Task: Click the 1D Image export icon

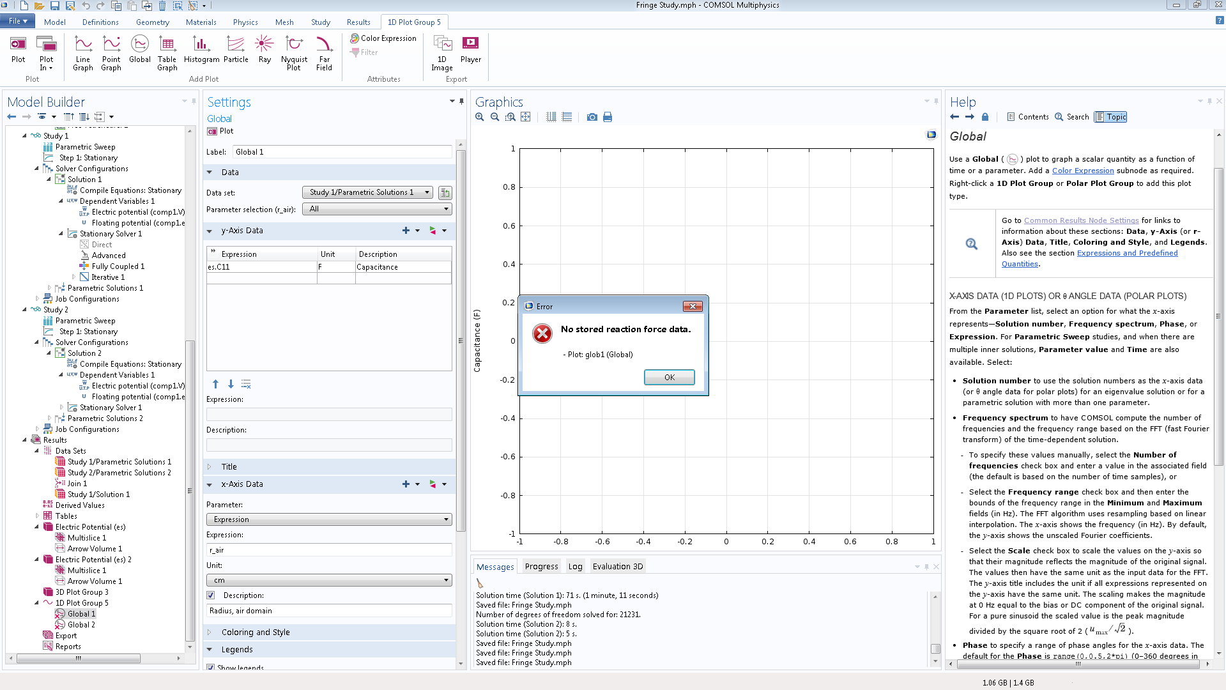Action: tap(441, 52)
